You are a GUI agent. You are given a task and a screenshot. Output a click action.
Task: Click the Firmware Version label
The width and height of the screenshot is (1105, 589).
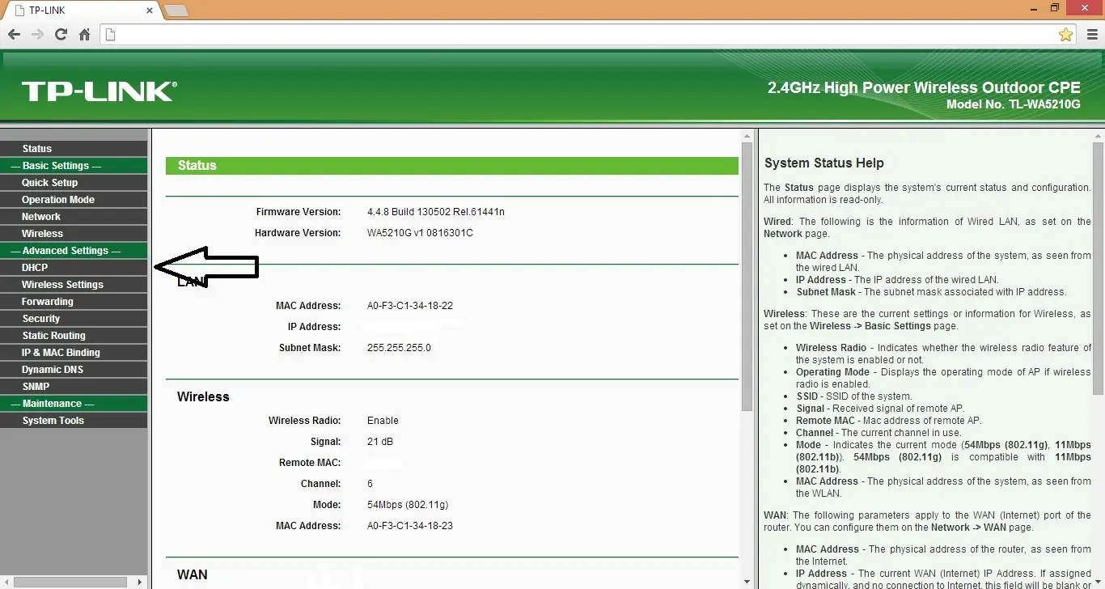pyautogui.click(x=298, y=212)
